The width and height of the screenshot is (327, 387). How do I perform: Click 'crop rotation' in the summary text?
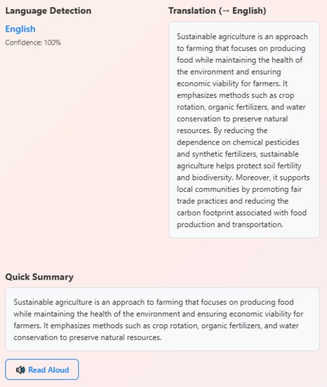click(175, 326)
